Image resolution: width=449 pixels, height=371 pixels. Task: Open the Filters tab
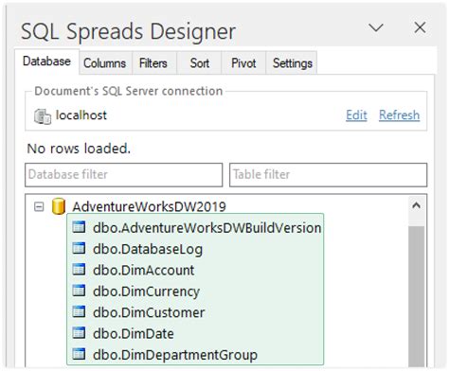click(x=153, y=63)
